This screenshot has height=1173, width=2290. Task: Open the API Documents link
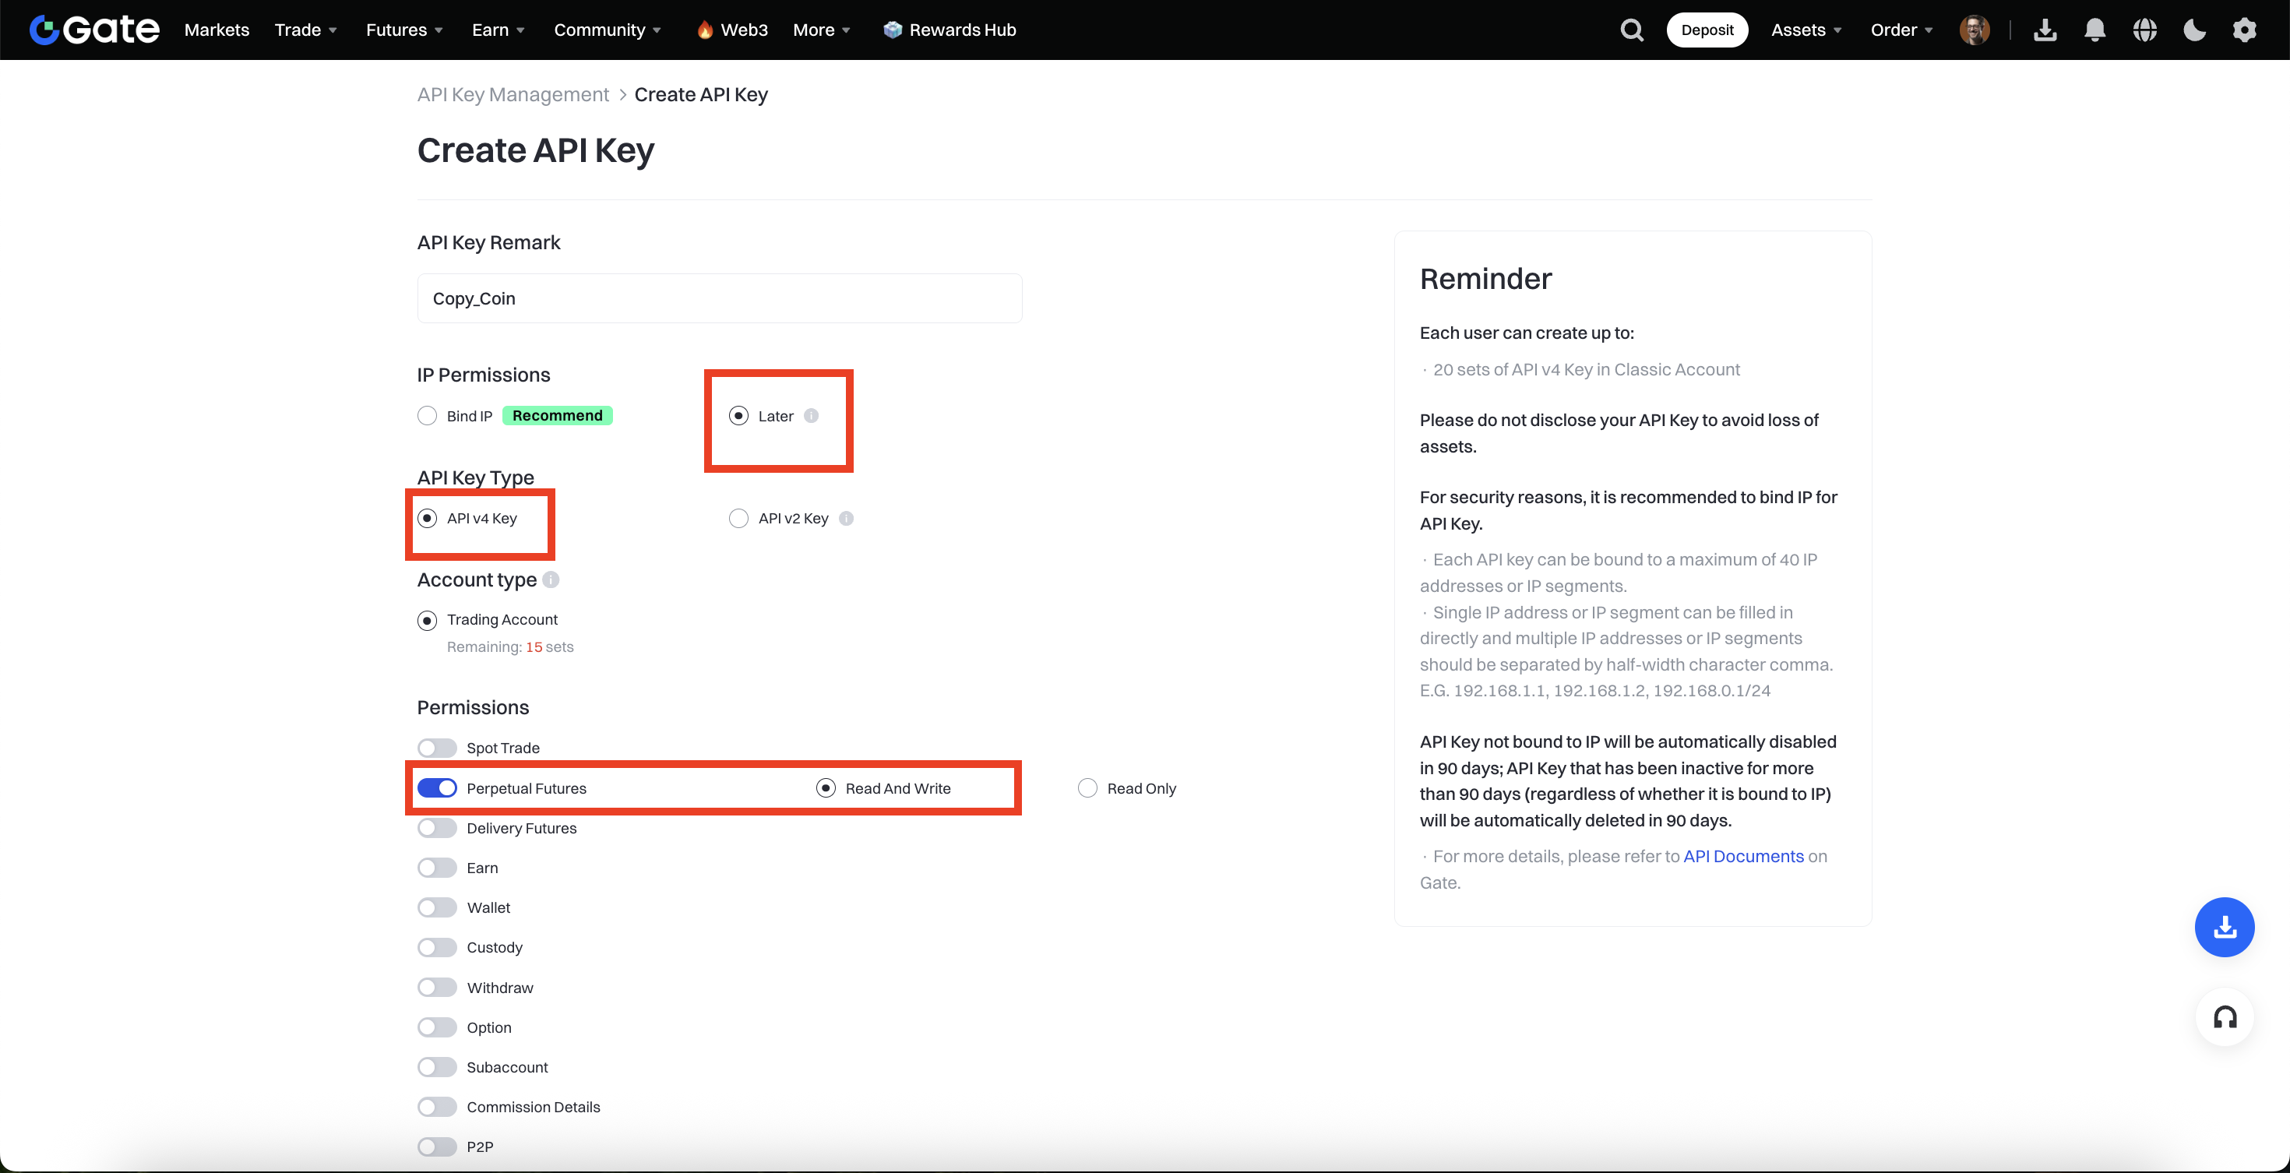[1742, 856]
